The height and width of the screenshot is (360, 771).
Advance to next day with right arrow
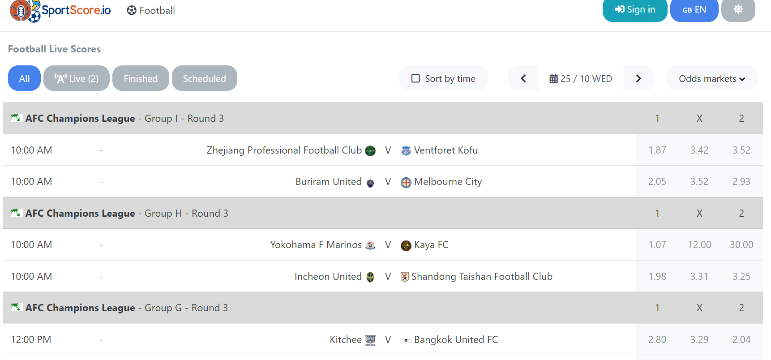tap(638, 78)
